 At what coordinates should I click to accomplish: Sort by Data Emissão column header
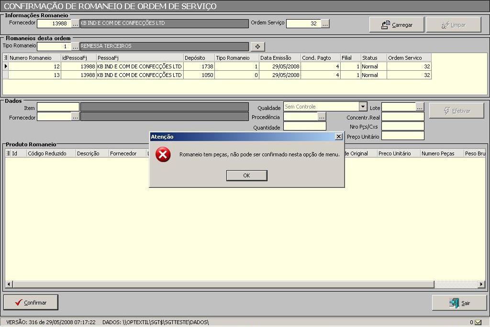279,58
